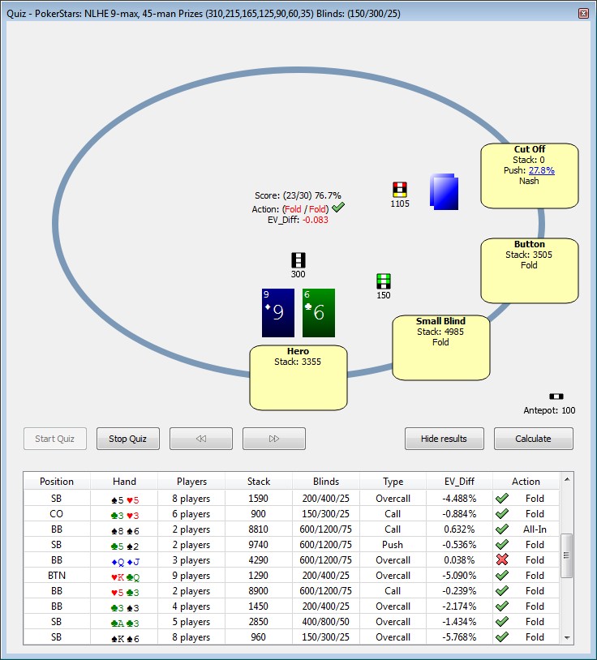Select the 8♠6♠ hand row
597x660 pixels.
point(292,529)
